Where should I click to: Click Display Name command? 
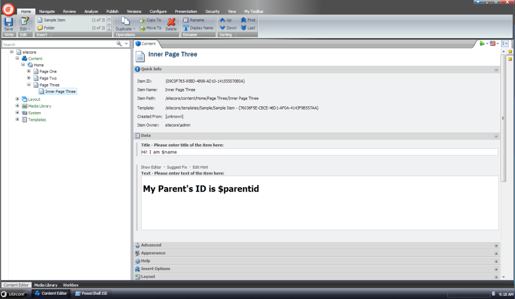pos(198,28)
